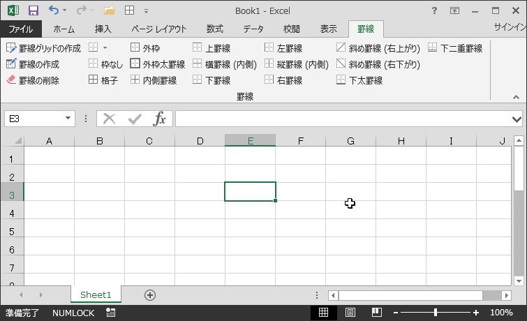Select the Sheet1 tab
This screenshot has width=527, height=321.
tap(96, 294)
